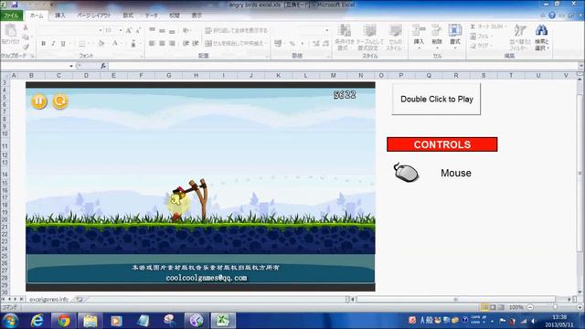
Task: Open the Name Box dropdown arrow
Action: point(71,66)
